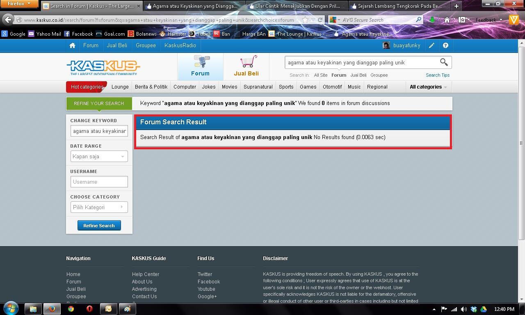
Task: Click the network signal tray icon
Action: coord(454,309)
